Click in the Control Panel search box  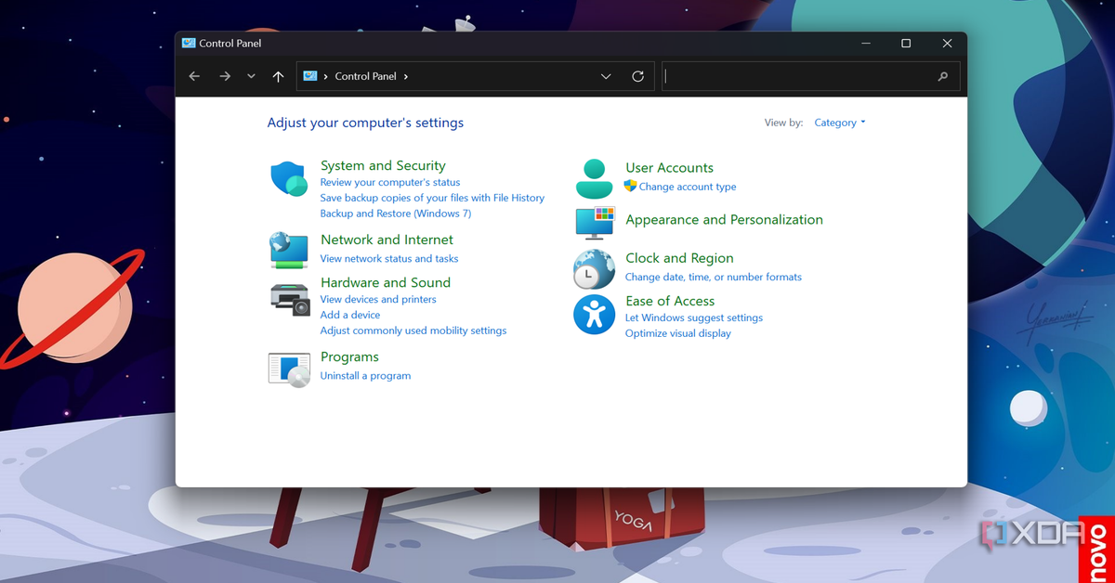(x=799, y=76)
